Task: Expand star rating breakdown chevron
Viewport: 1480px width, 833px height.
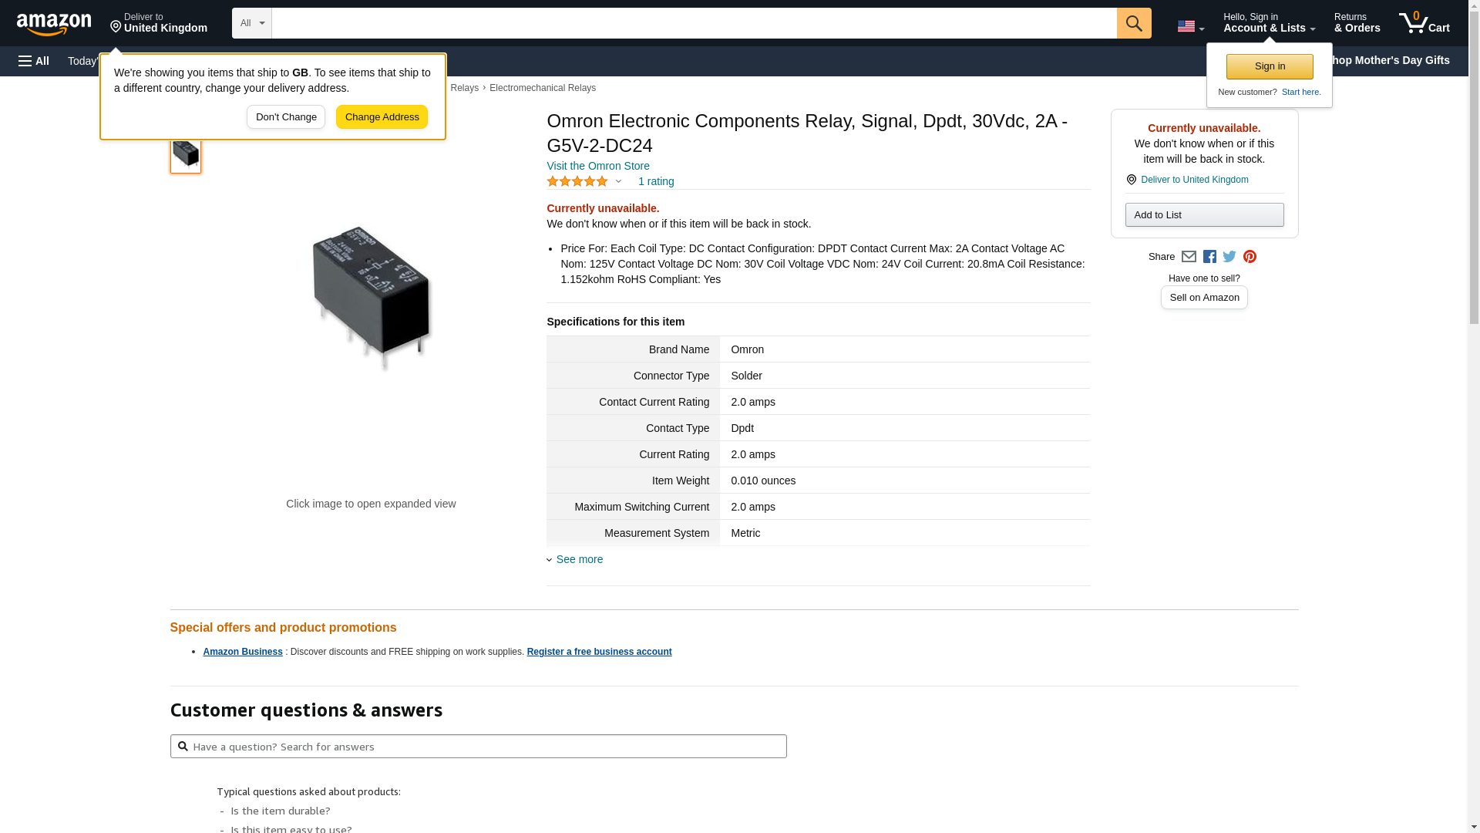Action: 618,182
